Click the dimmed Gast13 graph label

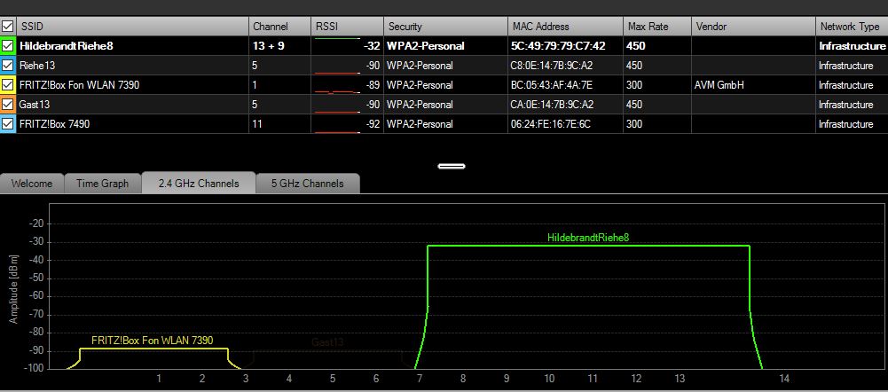tap(327, 342)
